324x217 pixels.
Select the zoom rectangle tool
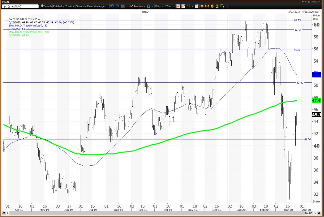(222, 6)
